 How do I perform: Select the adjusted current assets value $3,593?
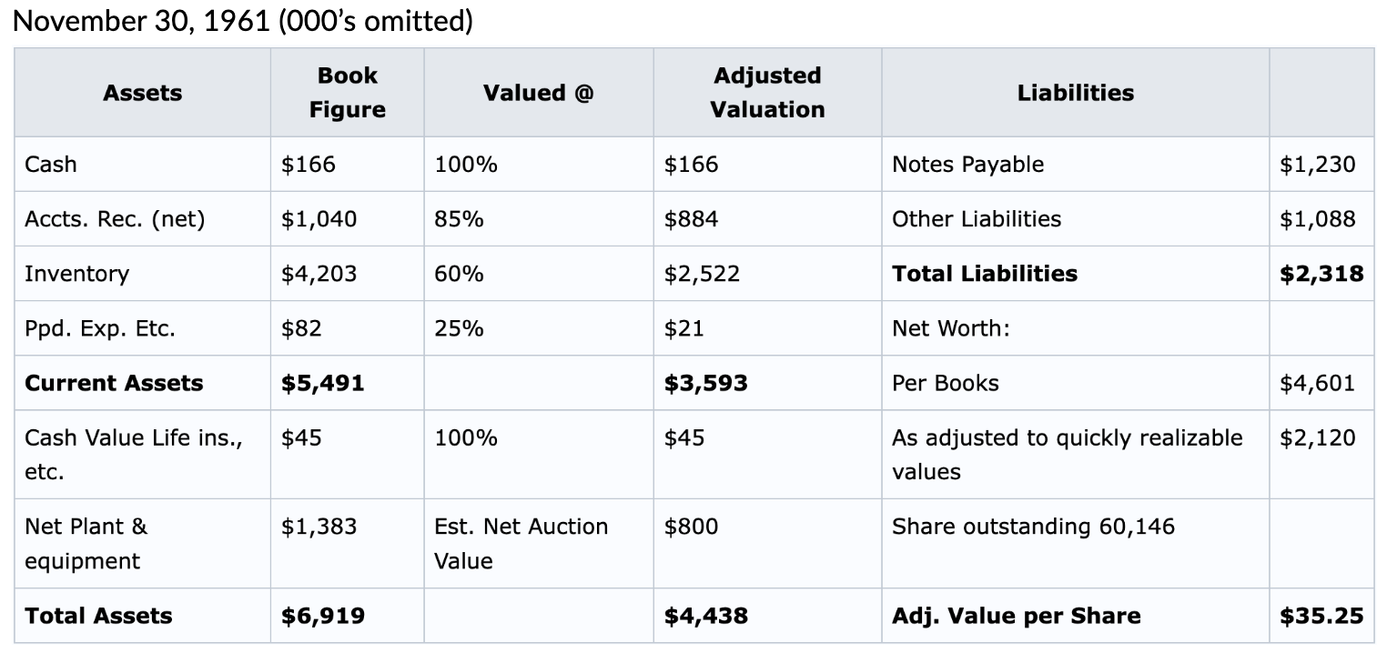pos(705,383)
